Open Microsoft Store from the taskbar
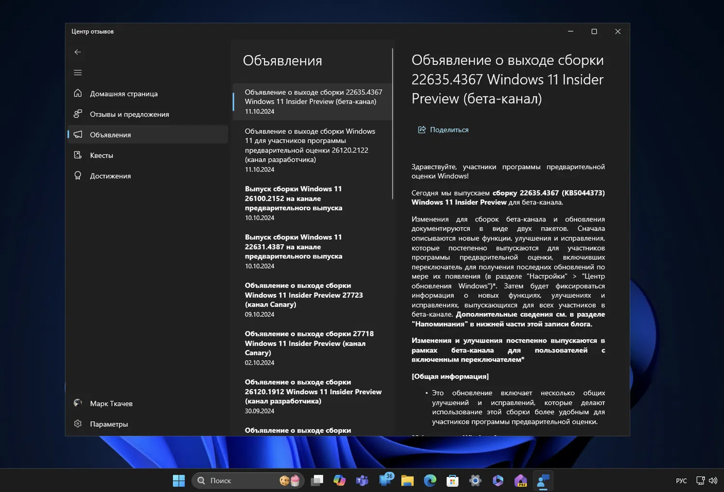The width and height of the screenshot is (724, 492). point(453,480)
